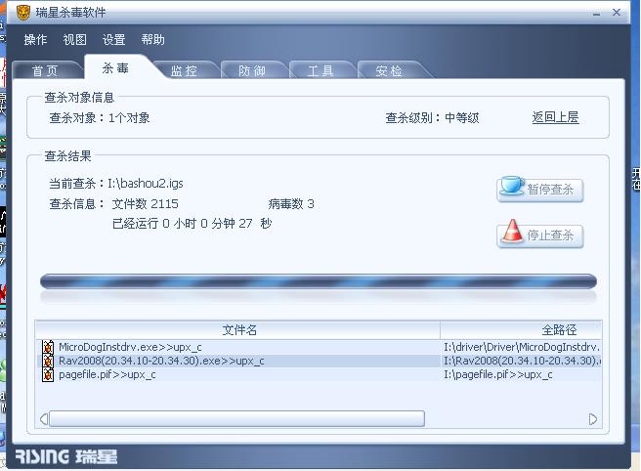This screenshot has height=471, width=641.
Task: Click left arrow of horizontal scrollbar
Action: click(x=44, y=419)
